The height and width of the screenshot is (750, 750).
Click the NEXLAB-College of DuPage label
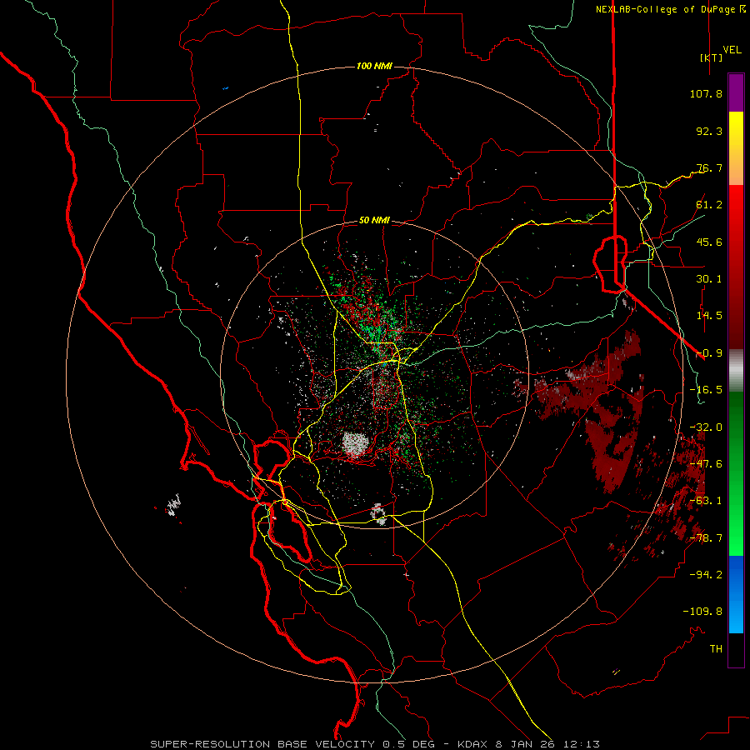pyautogui.click(x=665, y=9)
